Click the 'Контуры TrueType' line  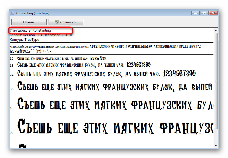25,40
